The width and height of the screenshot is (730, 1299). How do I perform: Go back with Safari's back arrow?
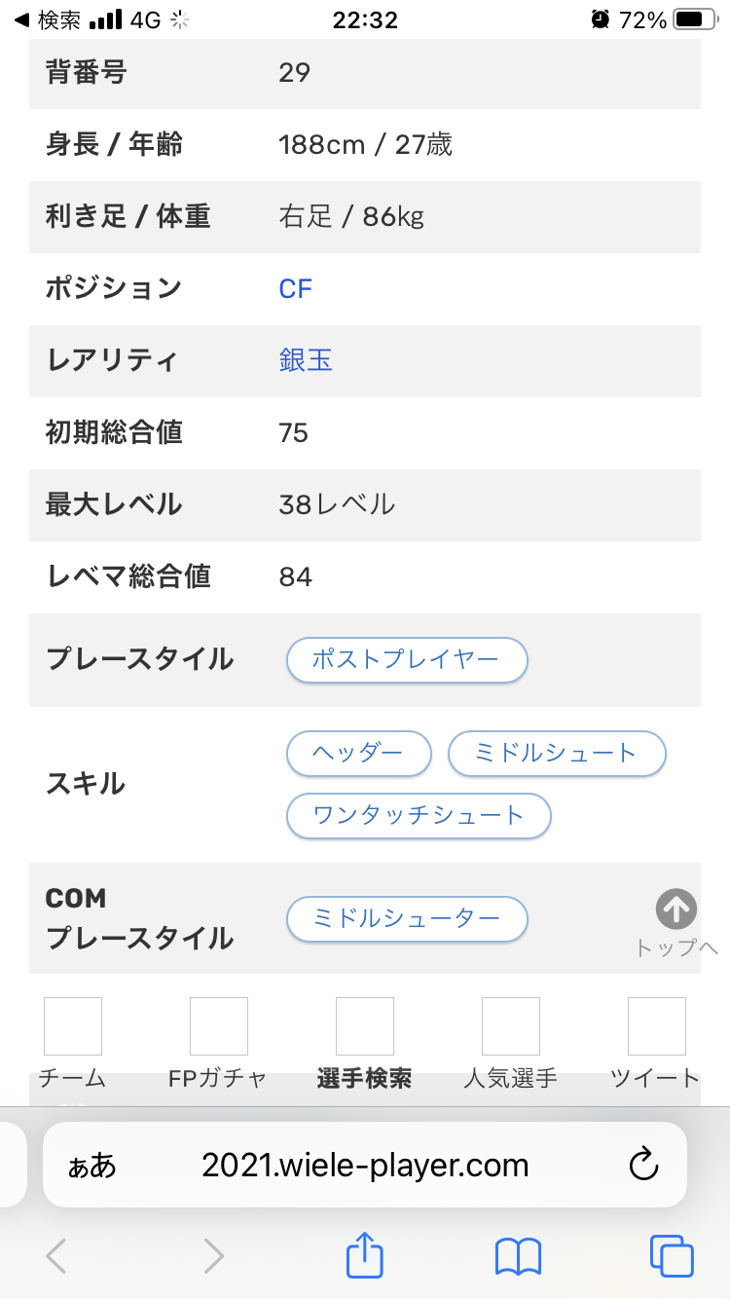click(x=56, y=1256)
